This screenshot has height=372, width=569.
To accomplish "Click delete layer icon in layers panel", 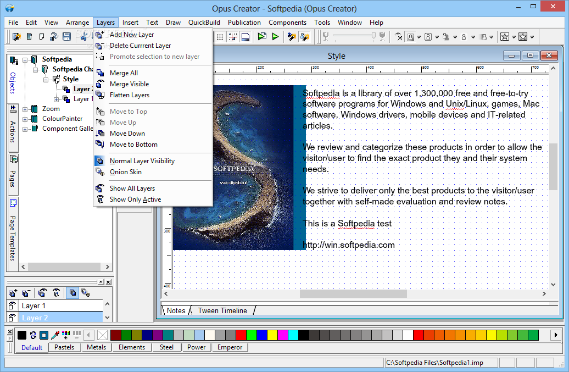I will (x=26, y=293).
